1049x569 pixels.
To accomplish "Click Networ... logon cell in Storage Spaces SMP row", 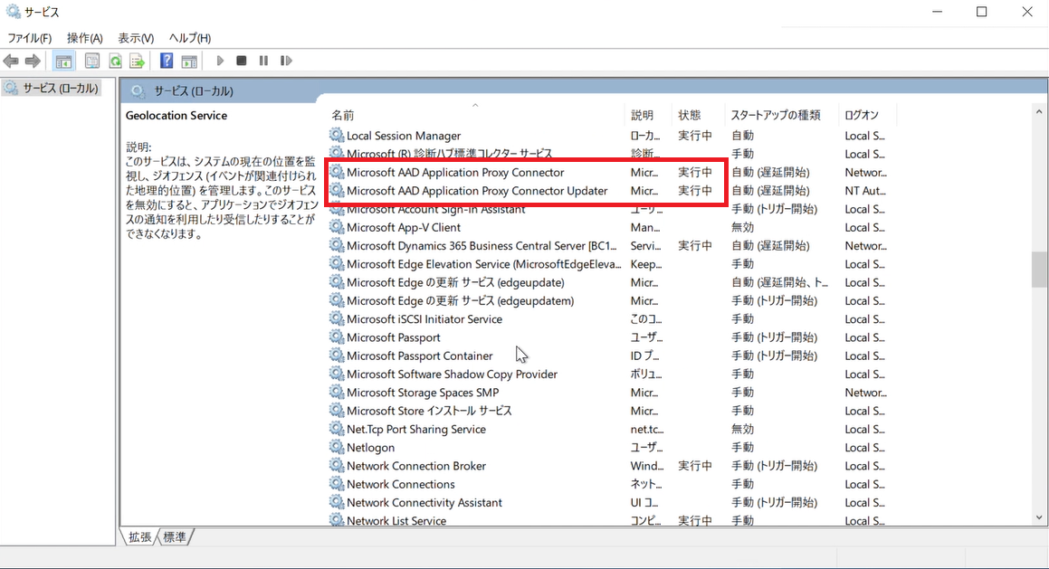I will pos(865,393).
